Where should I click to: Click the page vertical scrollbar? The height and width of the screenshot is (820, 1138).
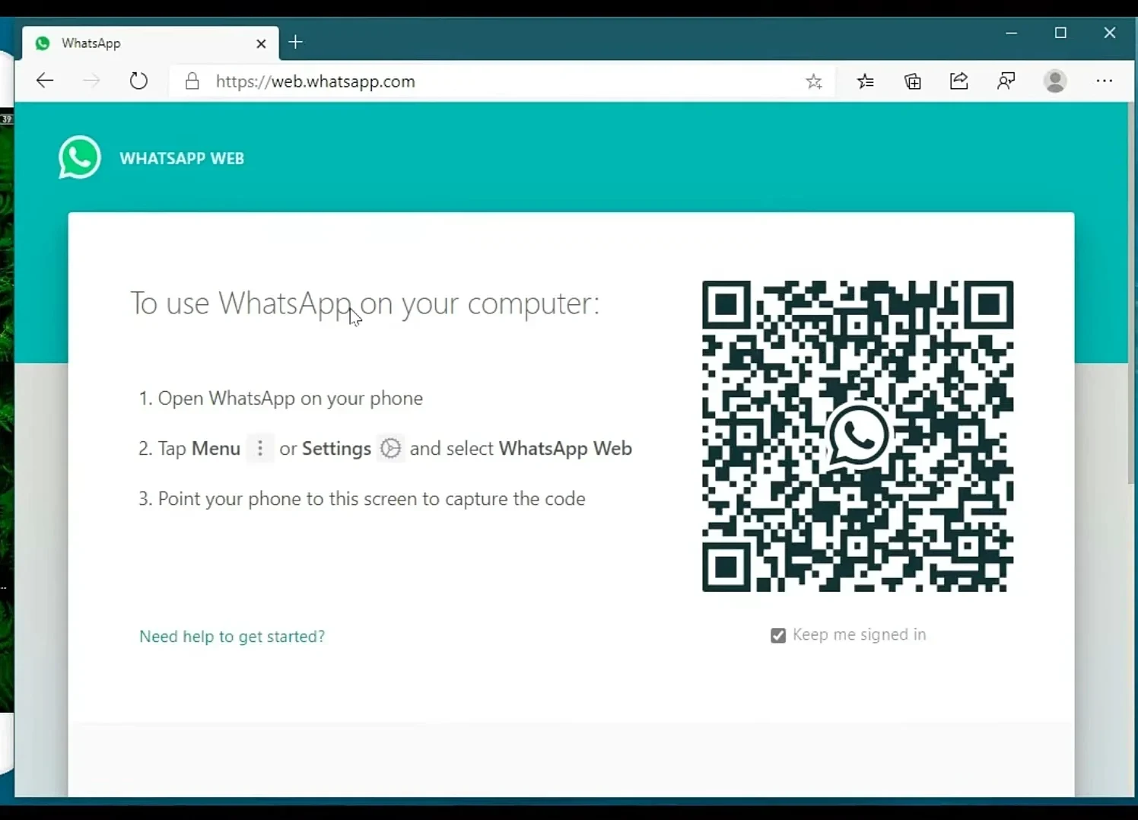click(x=1131, y=293)
